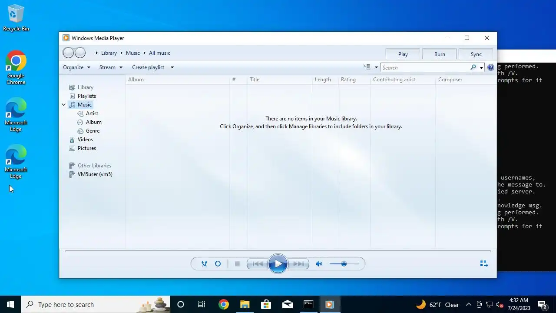
Task: Click All music breadcrumb
Action: (159, 53)
